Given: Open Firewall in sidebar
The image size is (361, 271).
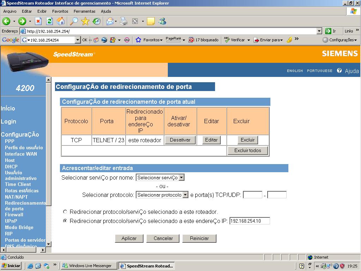Looking at the screenshot, I should (14, 215).
